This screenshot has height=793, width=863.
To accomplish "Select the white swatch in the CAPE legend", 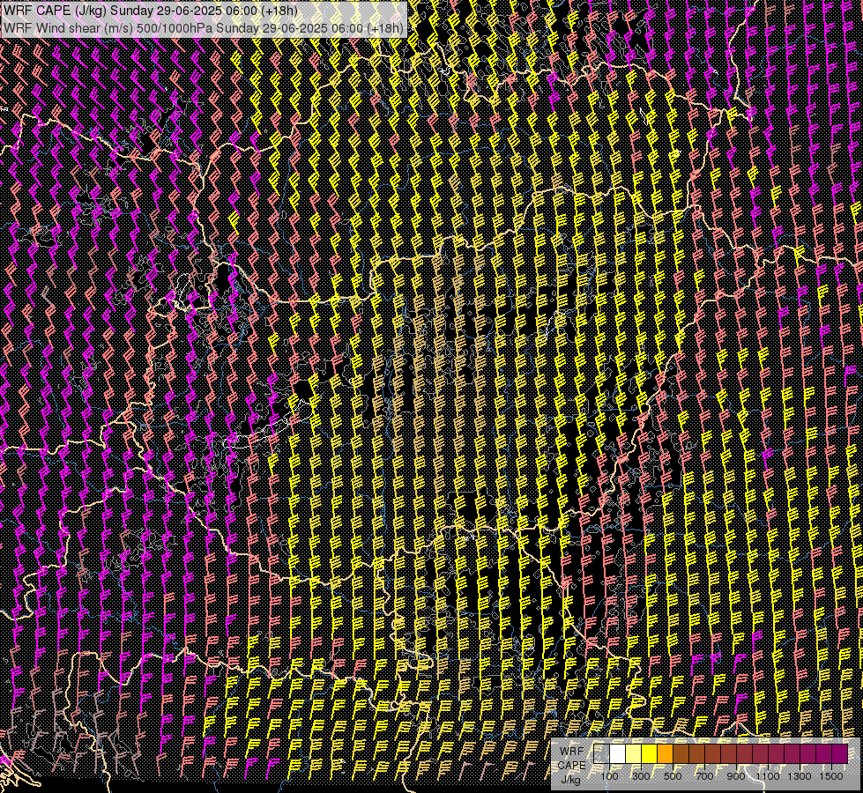I will pyautogui.click(x=618, y=754).
